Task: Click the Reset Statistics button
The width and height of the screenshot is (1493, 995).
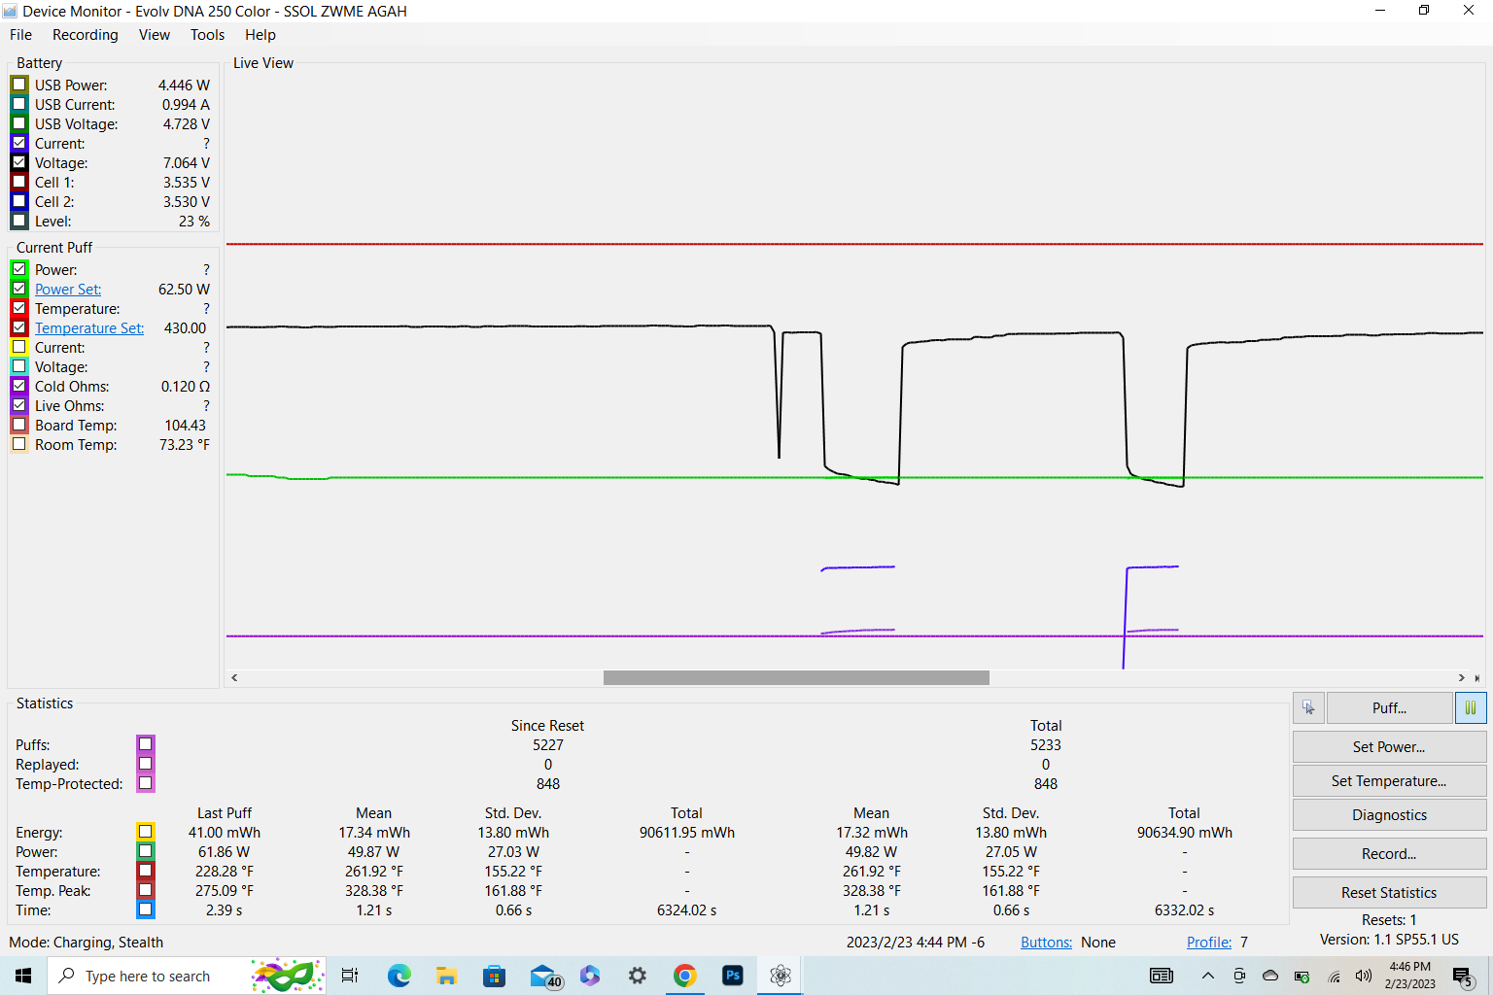Action: 1388,893
